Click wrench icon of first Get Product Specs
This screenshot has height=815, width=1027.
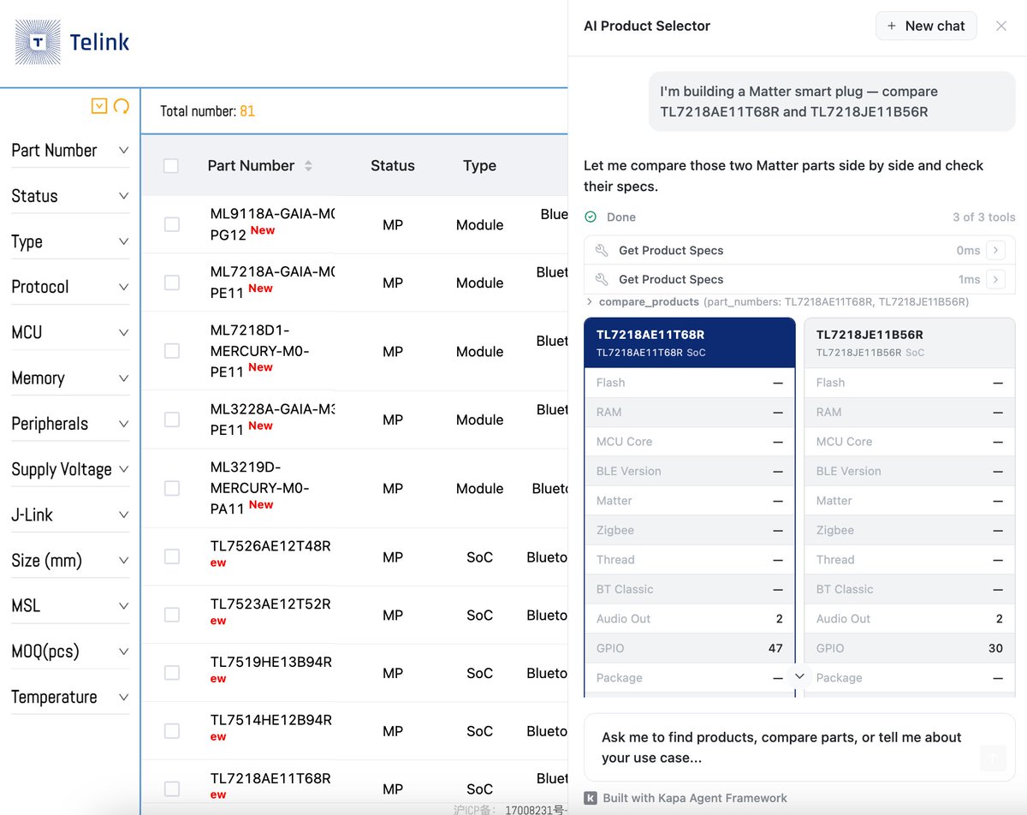tap(602, 251)
